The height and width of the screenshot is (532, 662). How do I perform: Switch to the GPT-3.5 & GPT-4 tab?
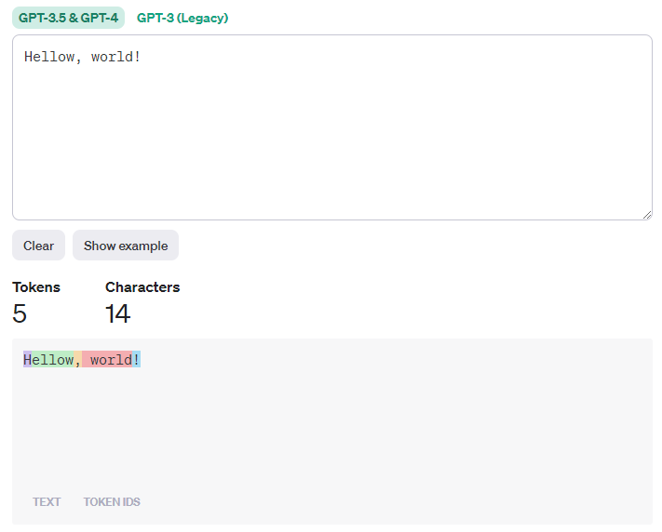[68, 18]
